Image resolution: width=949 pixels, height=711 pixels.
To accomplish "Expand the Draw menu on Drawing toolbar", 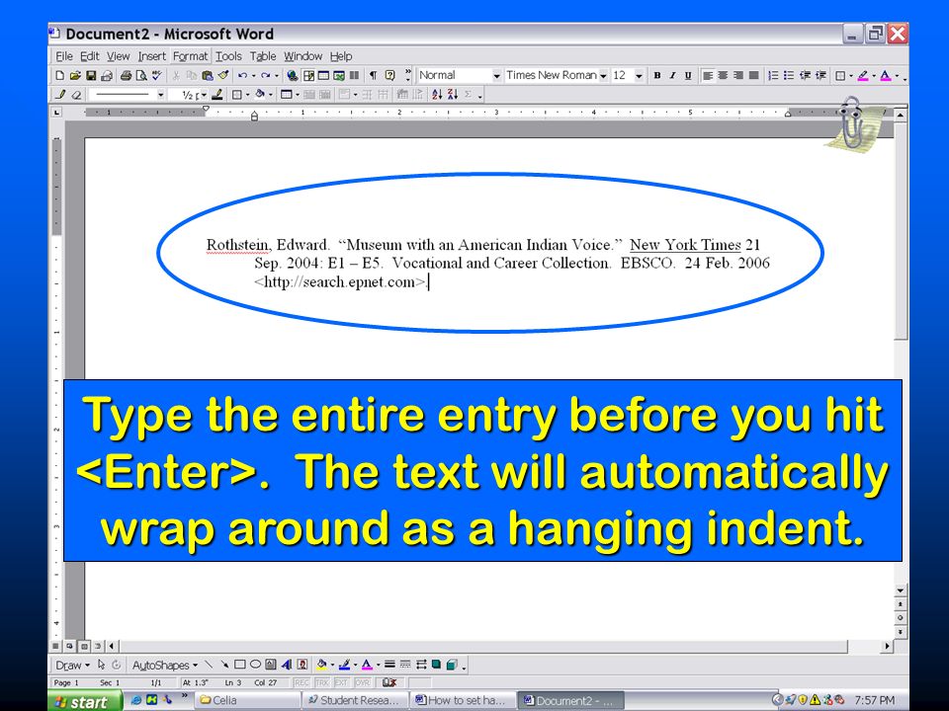I will (x=72, y=665).
